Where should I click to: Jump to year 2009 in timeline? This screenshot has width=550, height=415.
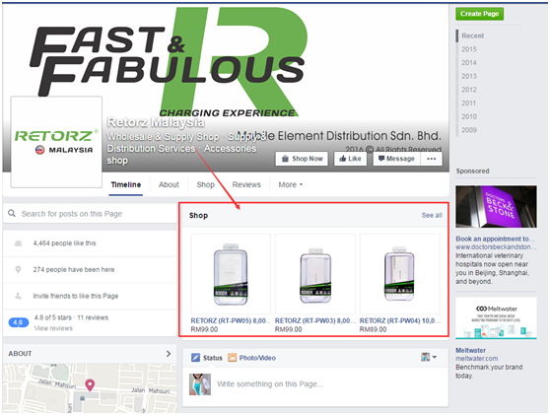click(469, 130)
